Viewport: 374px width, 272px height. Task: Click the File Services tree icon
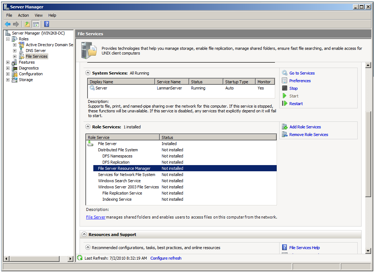click(21, 56)
